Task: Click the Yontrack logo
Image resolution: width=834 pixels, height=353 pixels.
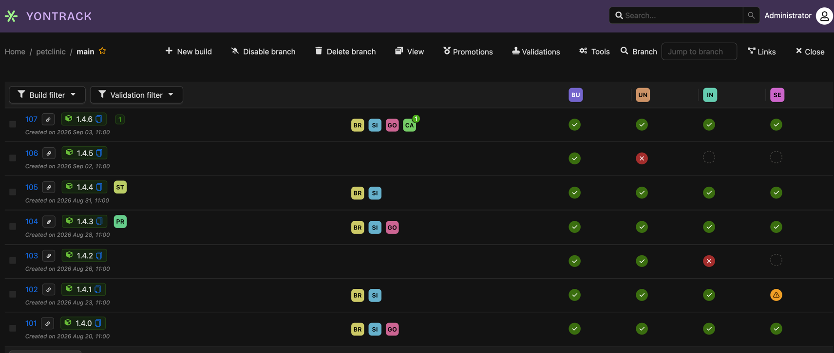Action: pos(48,16)
